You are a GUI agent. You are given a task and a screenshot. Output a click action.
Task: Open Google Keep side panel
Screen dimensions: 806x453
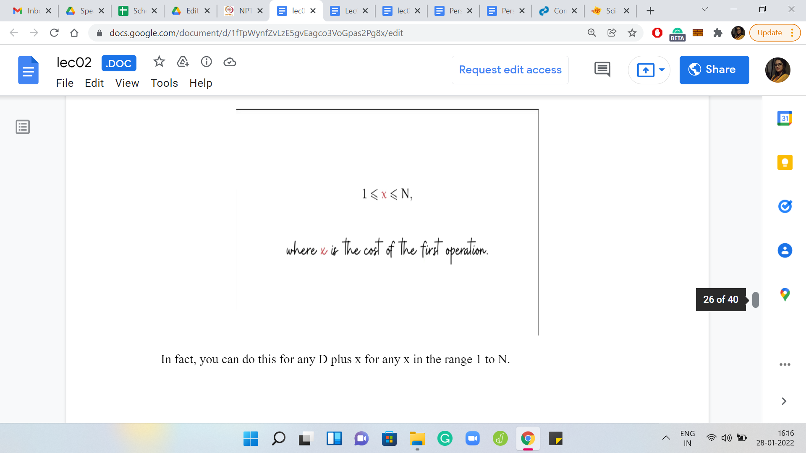pos(785,162)
